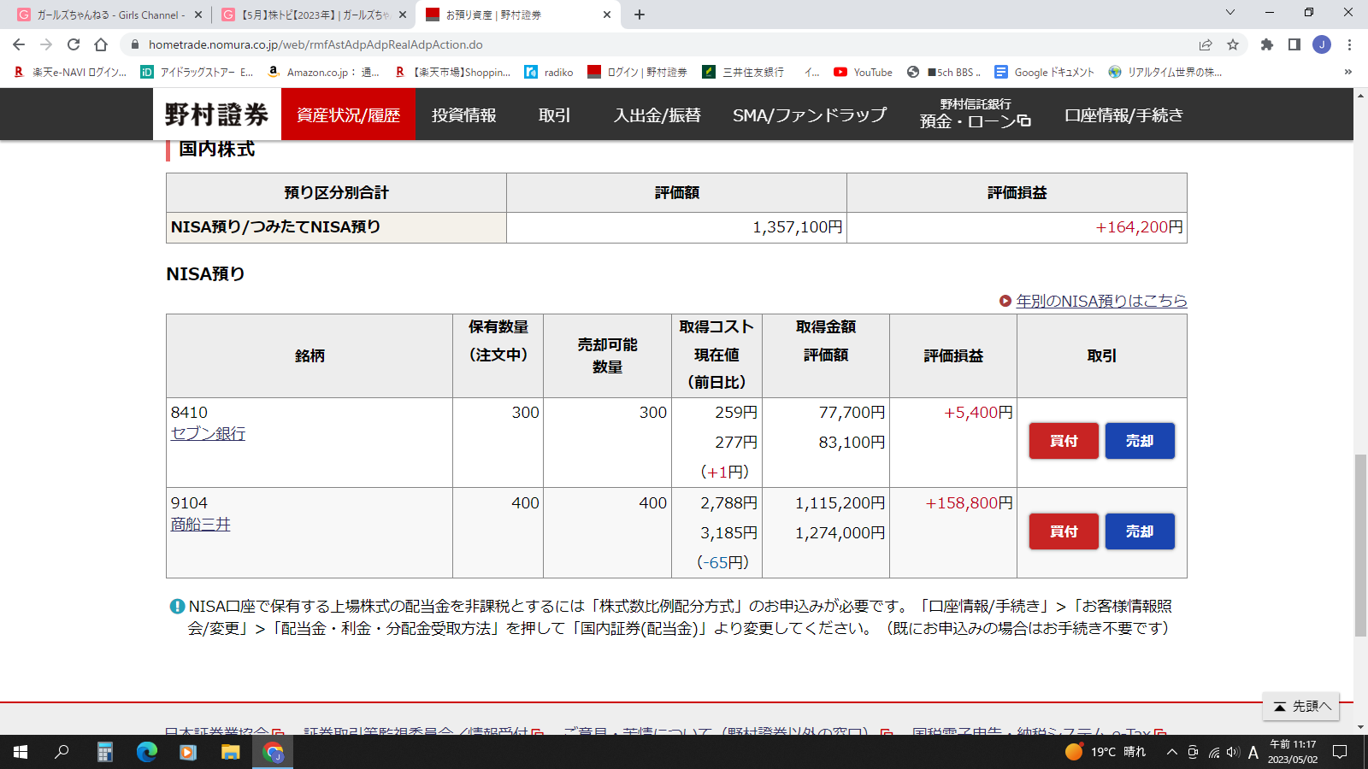The image size is (1368, 769).
Task: Show hidden system tray icons
Action: (1172, 752)
